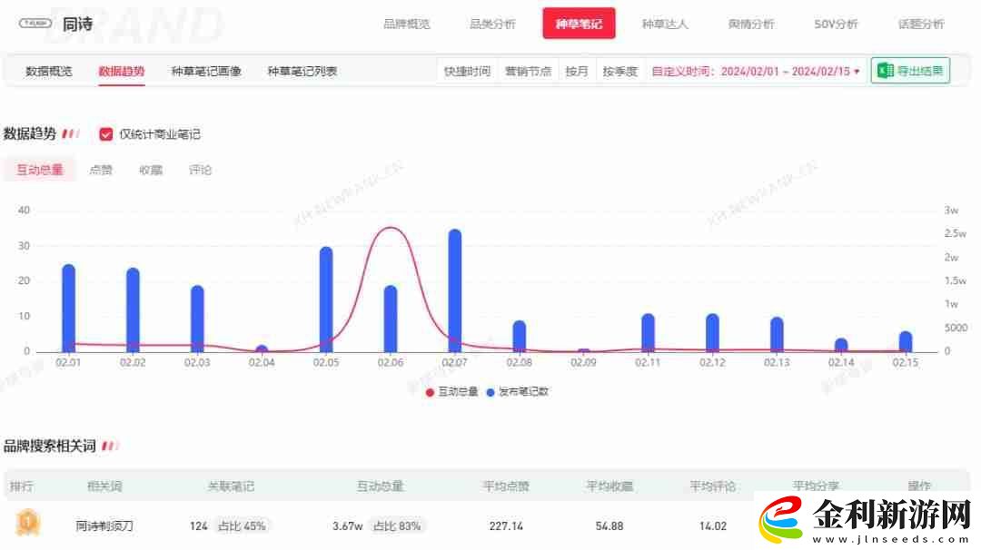
Task: Select the 互动总量 metric tab
Action: pos(39,170)
